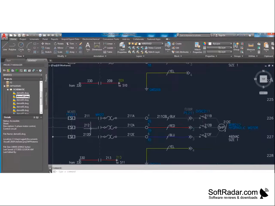
Task: Click the keyword search field
Action: pos(194,35)
